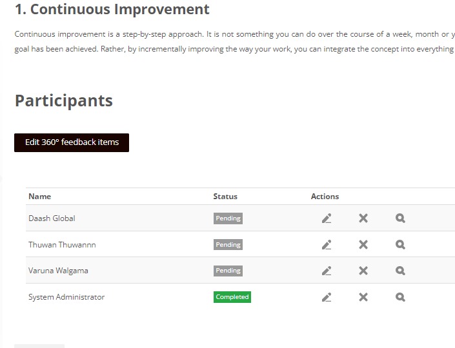Click the Completed status badge

point(232,297)
